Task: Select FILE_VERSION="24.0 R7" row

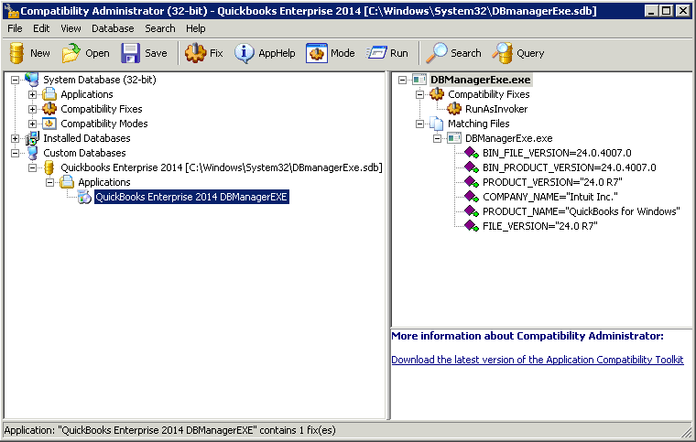Action: pyautogui.click(x=539, y=226)
